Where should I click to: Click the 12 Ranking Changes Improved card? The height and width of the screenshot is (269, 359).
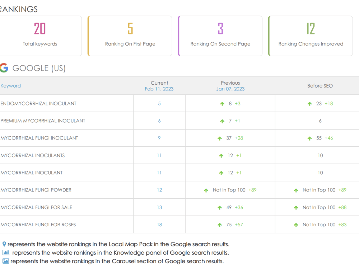pos(310,36)
